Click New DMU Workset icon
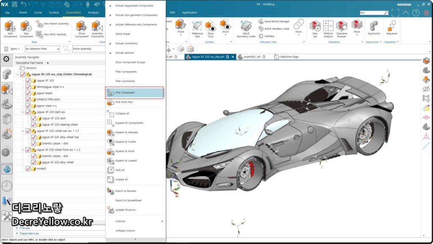Viewport: 433px width, 244px height. coord(39,34)
